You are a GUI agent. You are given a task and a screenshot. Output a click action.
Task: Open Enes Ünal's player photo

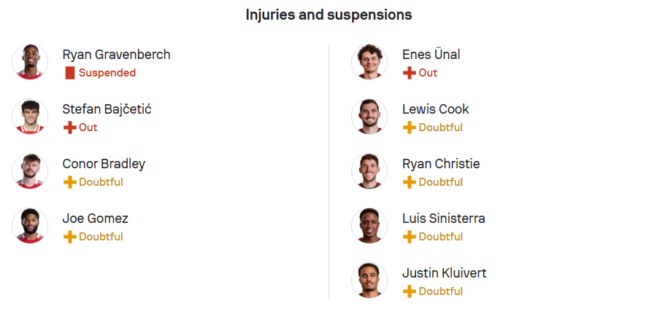[x=369, y=62]
